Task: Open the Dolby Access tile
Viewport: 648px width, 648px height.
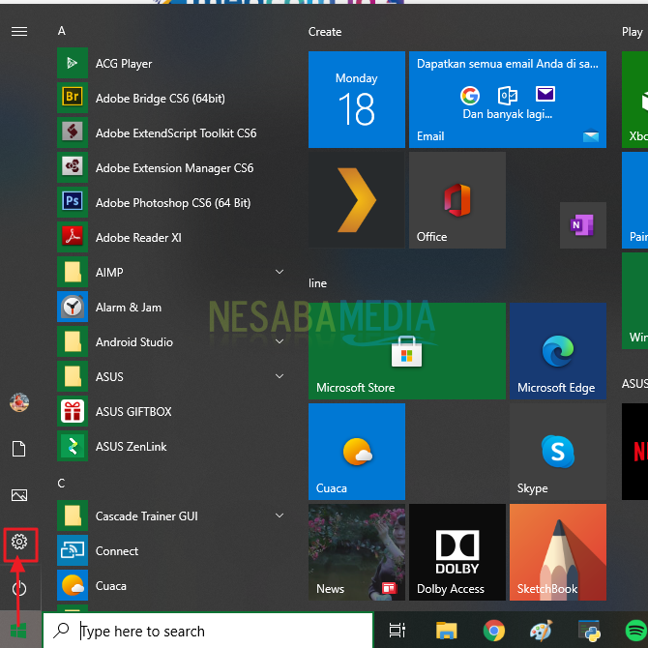Action: [457, 552]
